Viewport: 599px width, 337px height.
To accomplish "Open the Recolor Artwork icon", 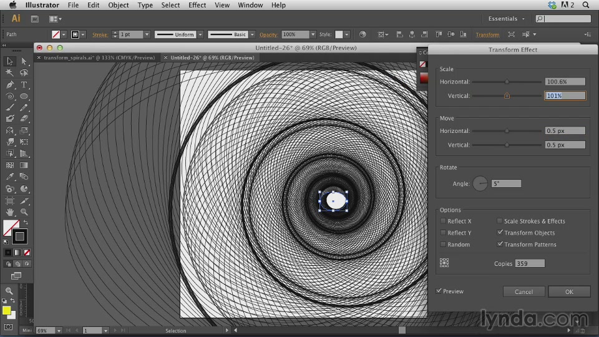I will (363, 34).
